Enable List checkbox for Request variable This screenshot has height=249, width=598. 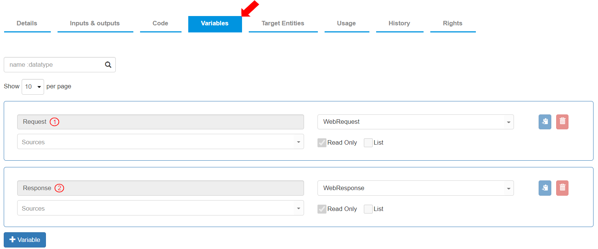tap(368, 143)
